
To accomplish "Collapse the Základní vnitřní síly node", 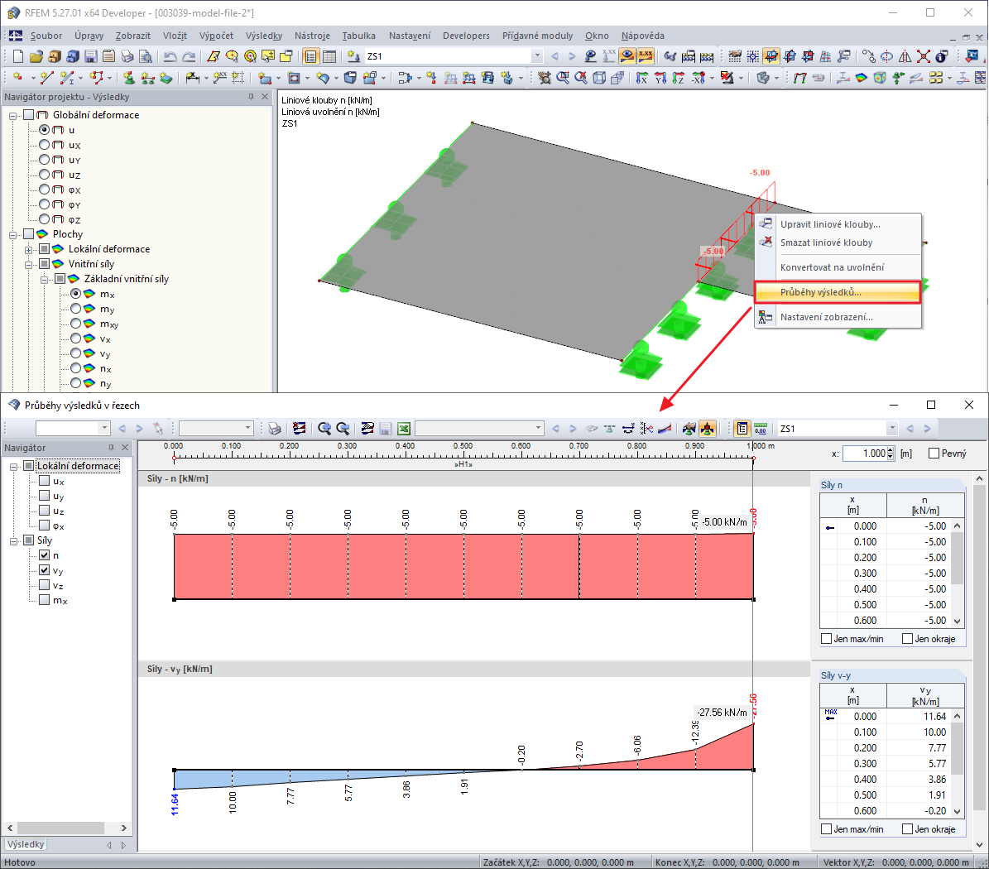I will pos(44,280).
